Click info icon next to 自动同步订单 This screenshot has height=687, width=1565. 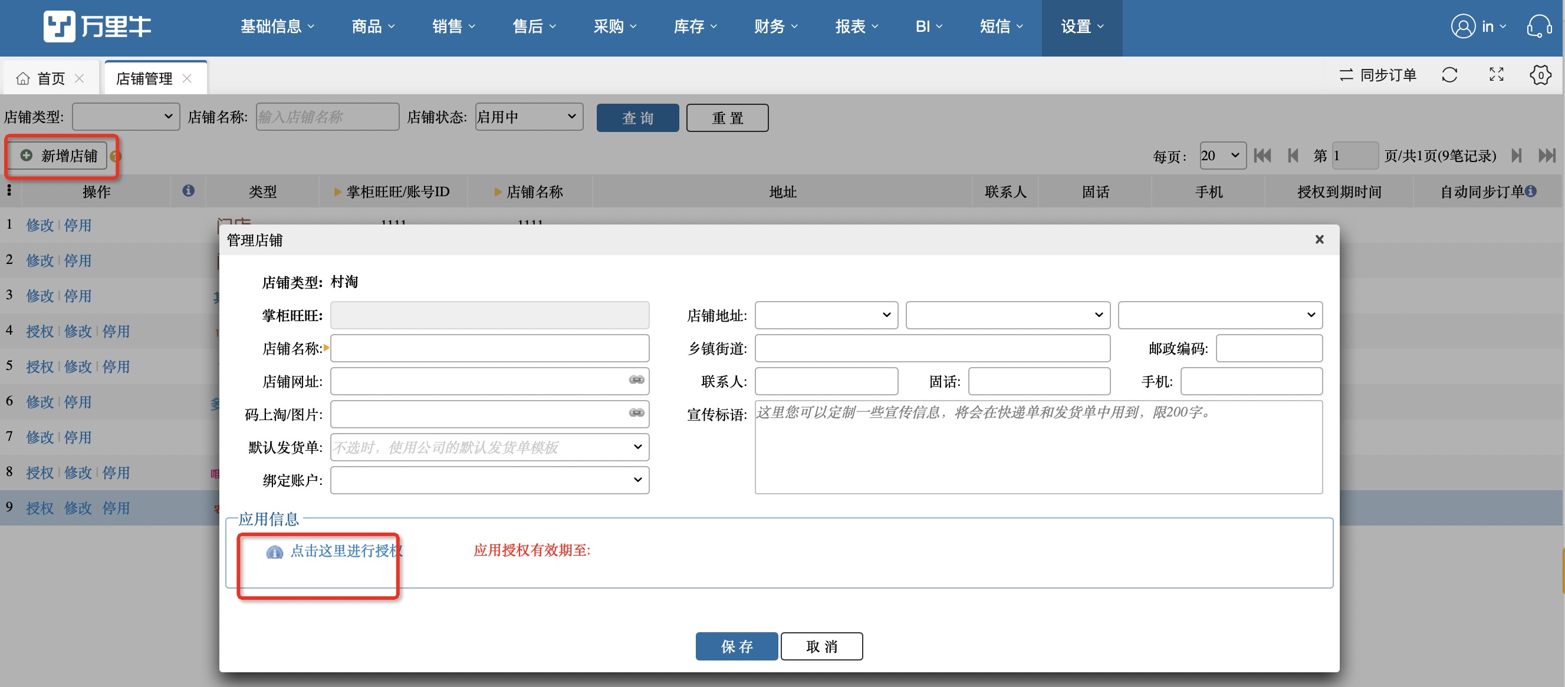pos(1531,191)
